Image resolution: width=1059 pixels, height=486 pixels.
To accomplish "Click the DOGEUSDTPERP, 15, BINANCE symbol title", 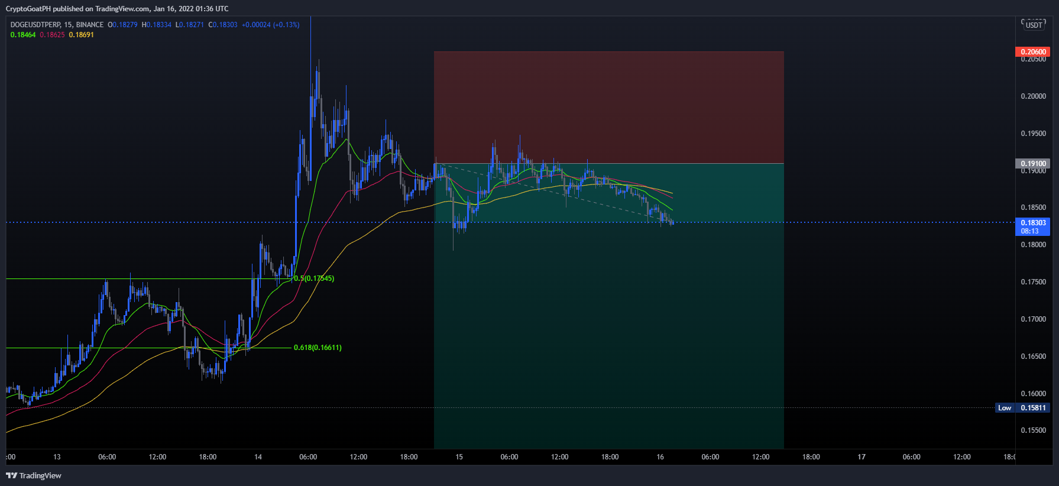I will [57, 25].
